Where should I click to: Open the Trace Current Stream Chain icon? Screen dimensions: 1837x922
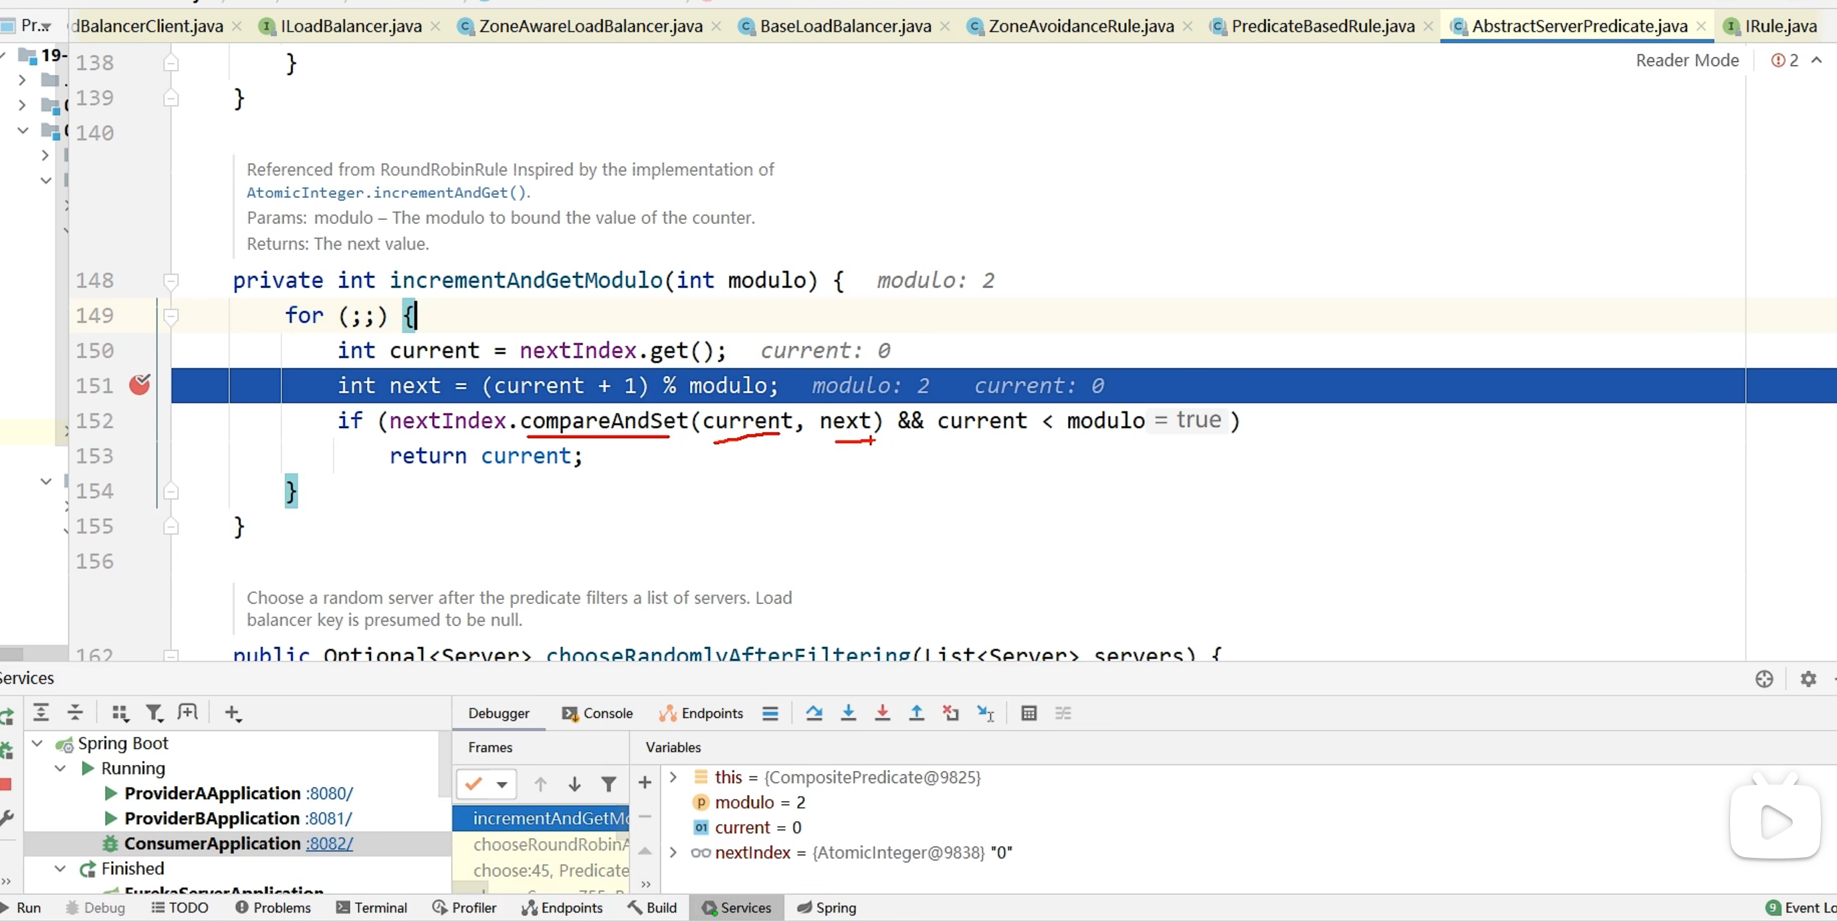[1063, 713]
